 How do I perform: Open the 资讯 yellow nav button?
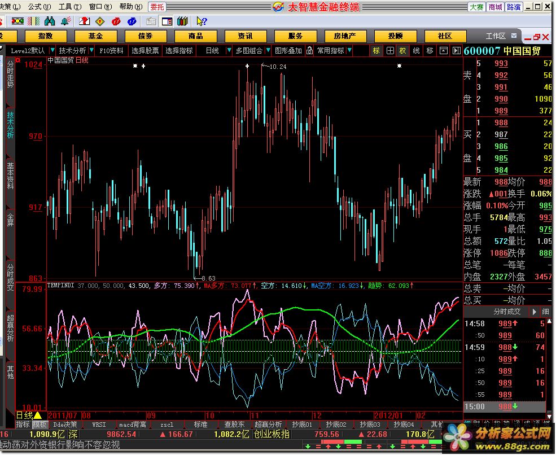[x=246, y=36]
